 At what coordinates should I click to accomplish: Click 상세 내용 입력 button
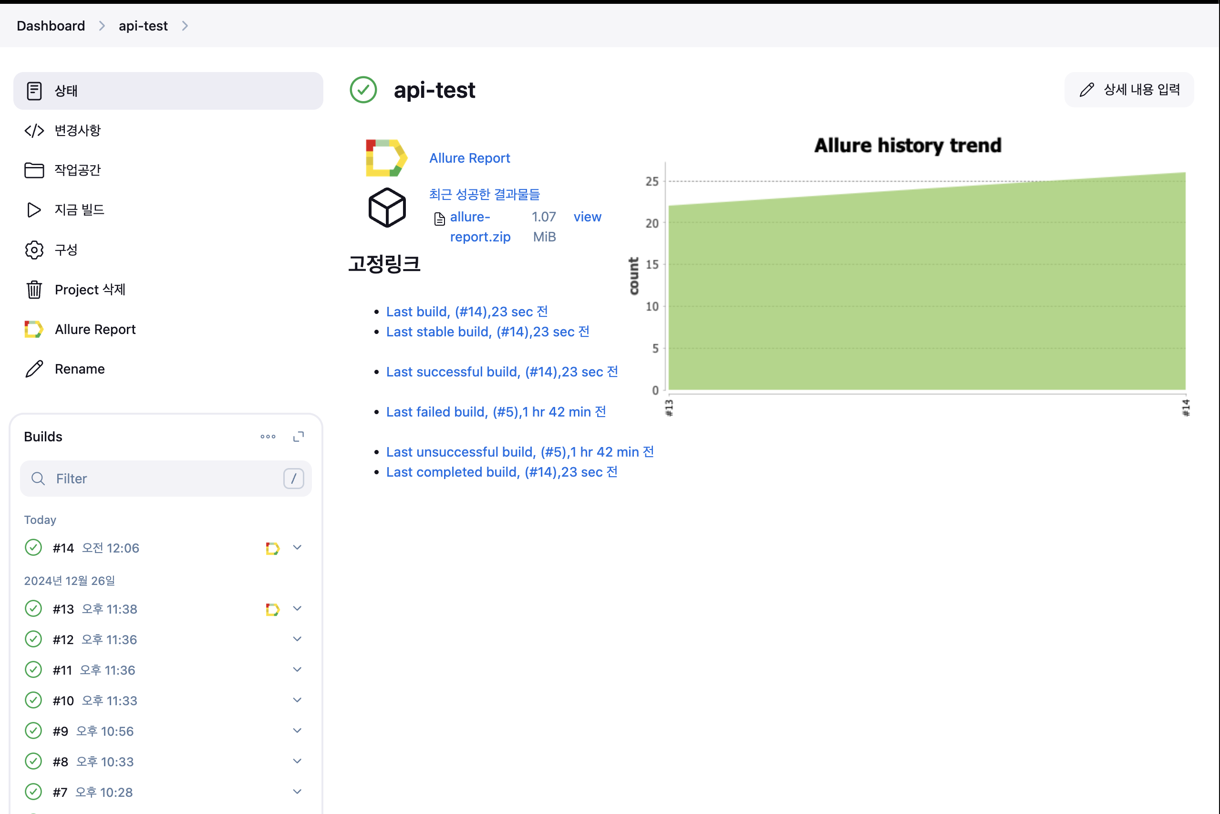point(1129,90)
